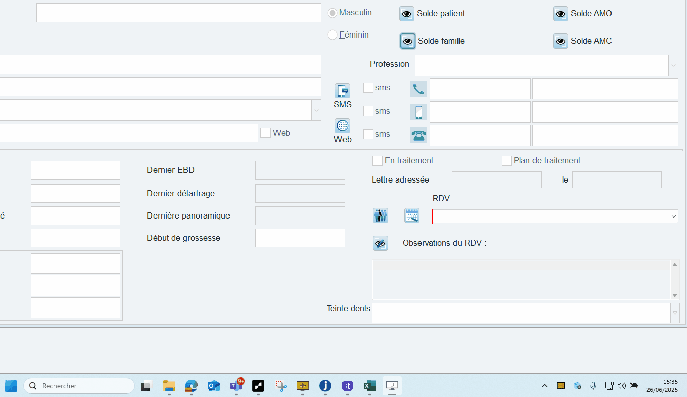687x397 pixels.
Task: Select the Masculin radio button
Action: 333,13
